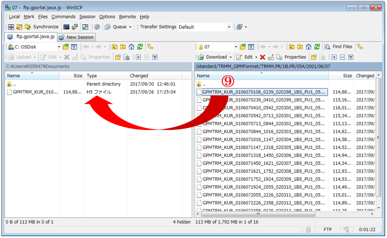
Task: Expand the remote Edit dropdown arrow
Action: 256,58
